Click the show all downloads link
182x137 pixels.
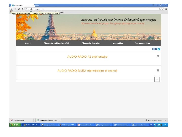[154, 120]
